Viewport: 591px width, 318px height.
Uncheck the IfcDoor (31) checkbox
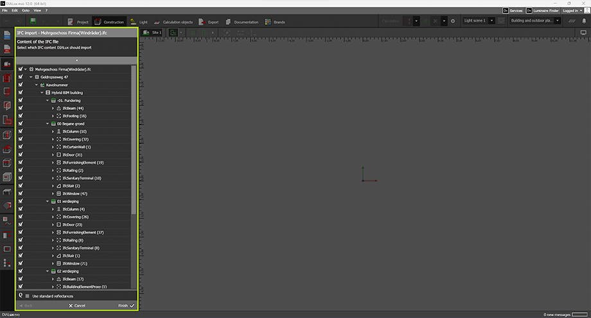tap(21, 154)
